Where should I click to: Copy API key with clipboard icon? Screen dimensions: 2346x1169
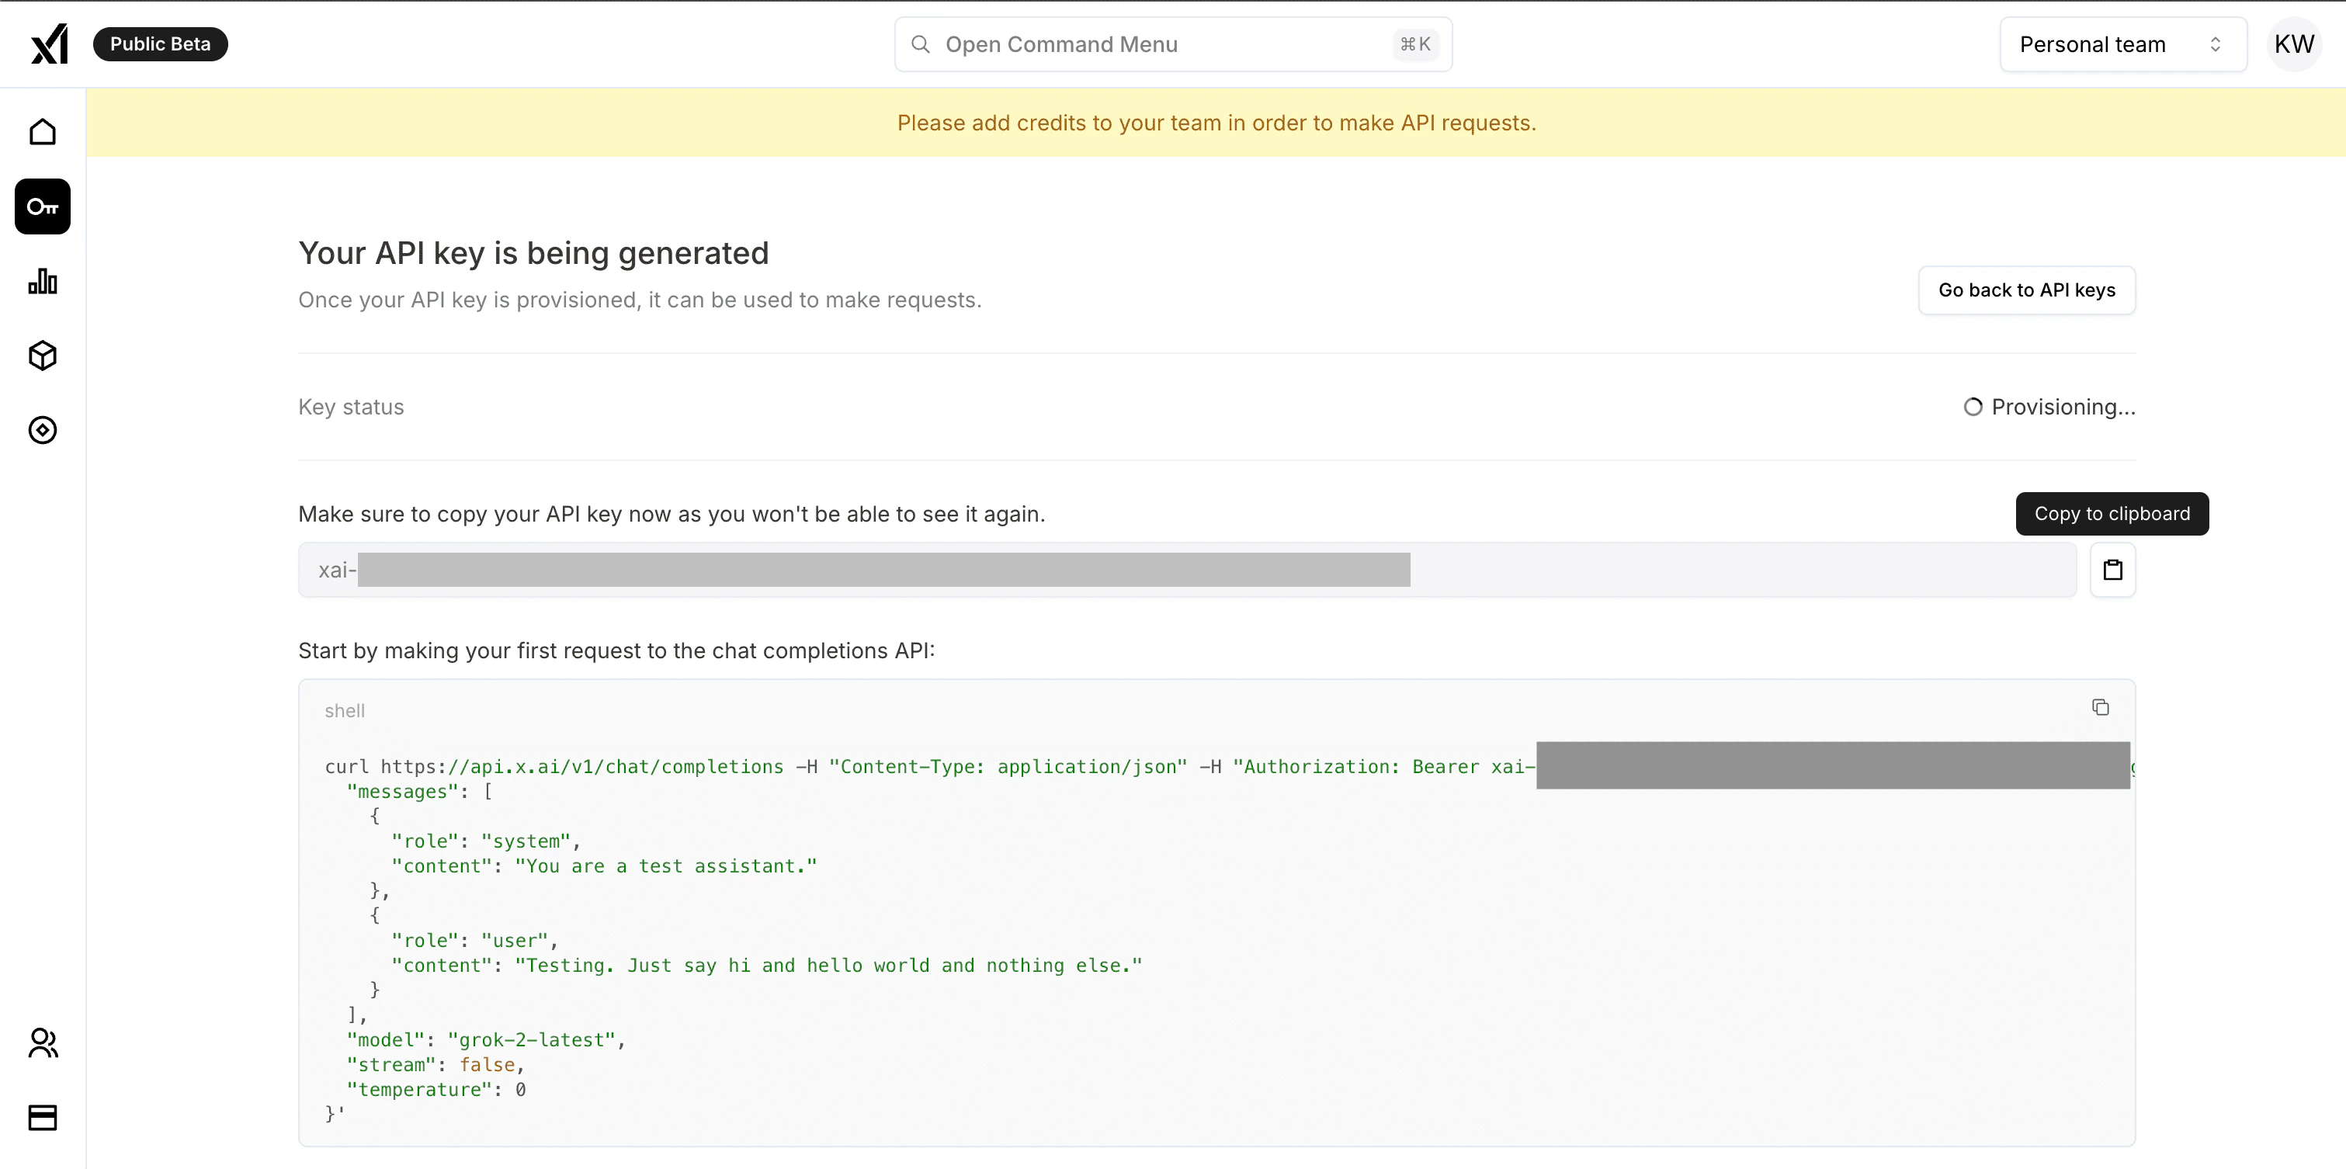[2112, 570]
